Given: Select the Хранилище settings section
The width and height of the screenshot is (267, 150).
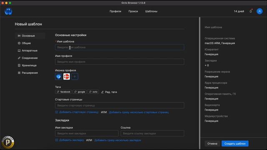Looking at the screenshot, I should pyautogui.click(x=30, y=65).
